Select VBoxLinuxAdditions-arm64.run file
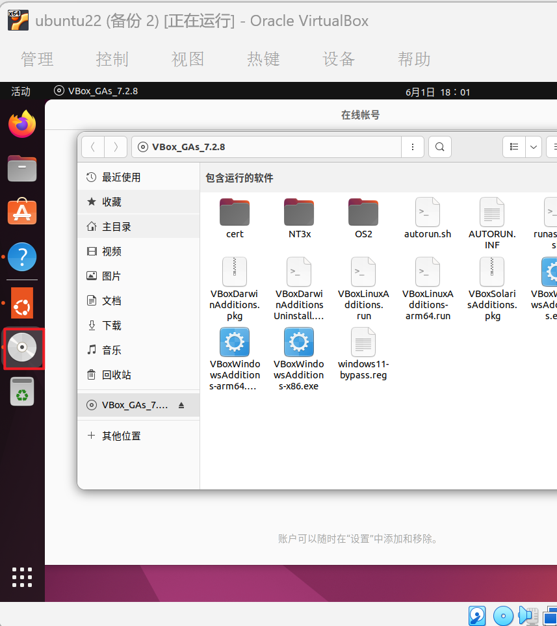The image size is (557, 626). pyautogui.click(x=428, y=289)
